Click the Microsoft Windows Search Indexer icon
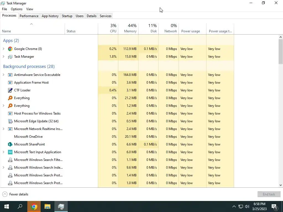Image resolution: width=283 pixels, height=212 pixels. pyautogui.click(x=10, y=168)
